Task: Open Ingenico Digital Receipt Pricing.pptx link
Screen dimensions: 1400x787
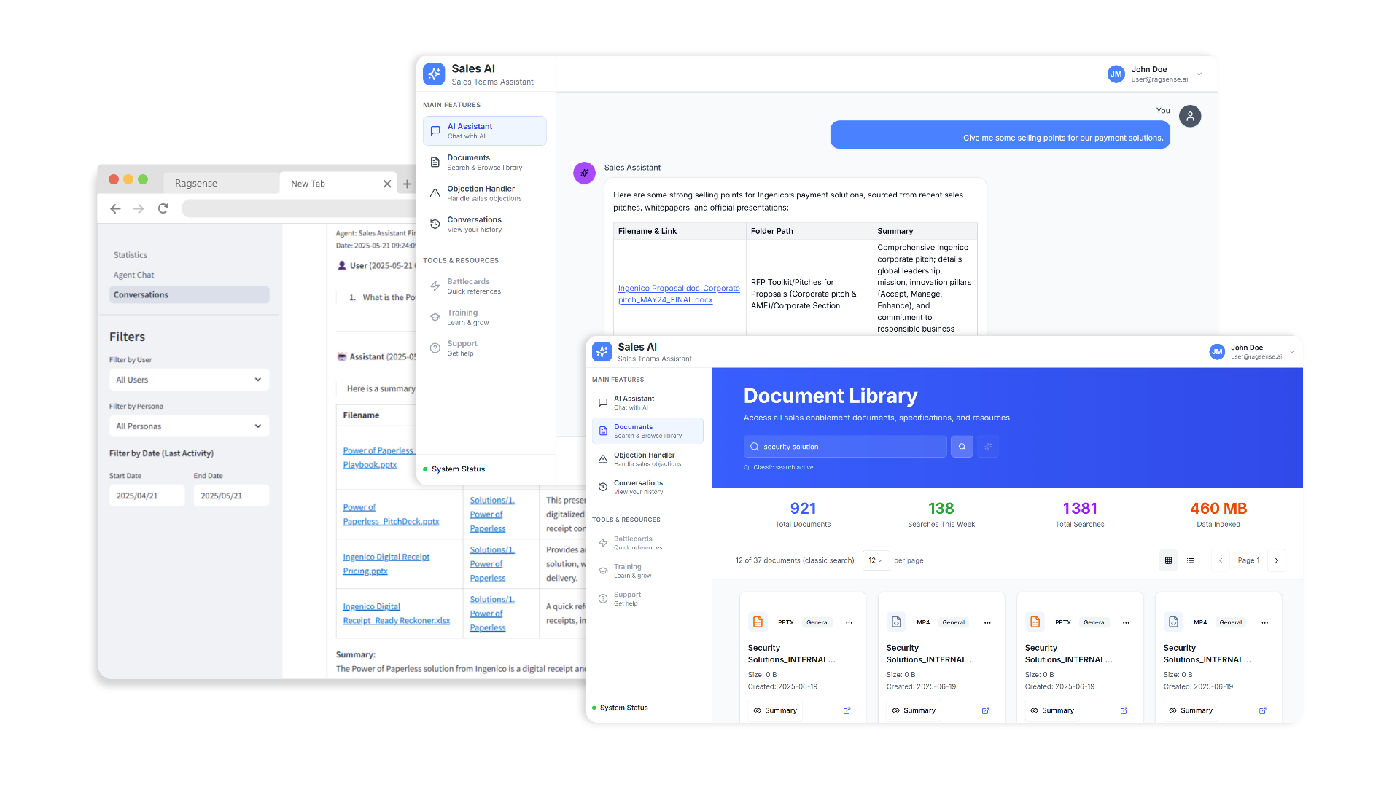Action: (x=386, y=564)
